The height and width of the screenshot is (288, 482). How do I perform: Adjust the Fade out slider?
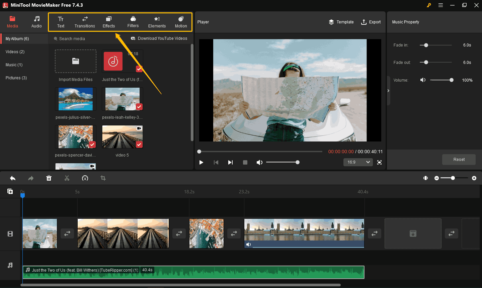pyautogui.click(x=436, y=62)
